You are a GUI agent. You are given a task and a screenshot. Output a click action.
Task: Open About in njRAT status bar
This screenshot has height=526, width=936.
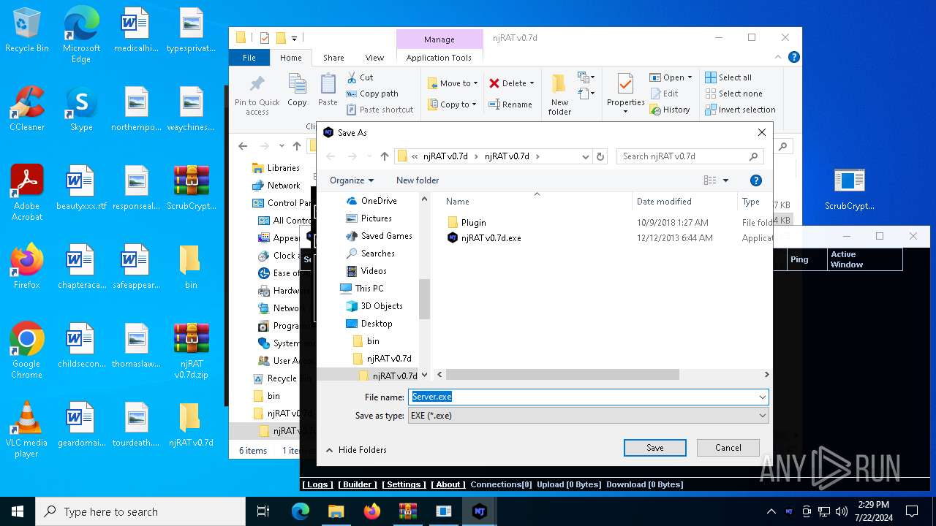click(448, 484)
